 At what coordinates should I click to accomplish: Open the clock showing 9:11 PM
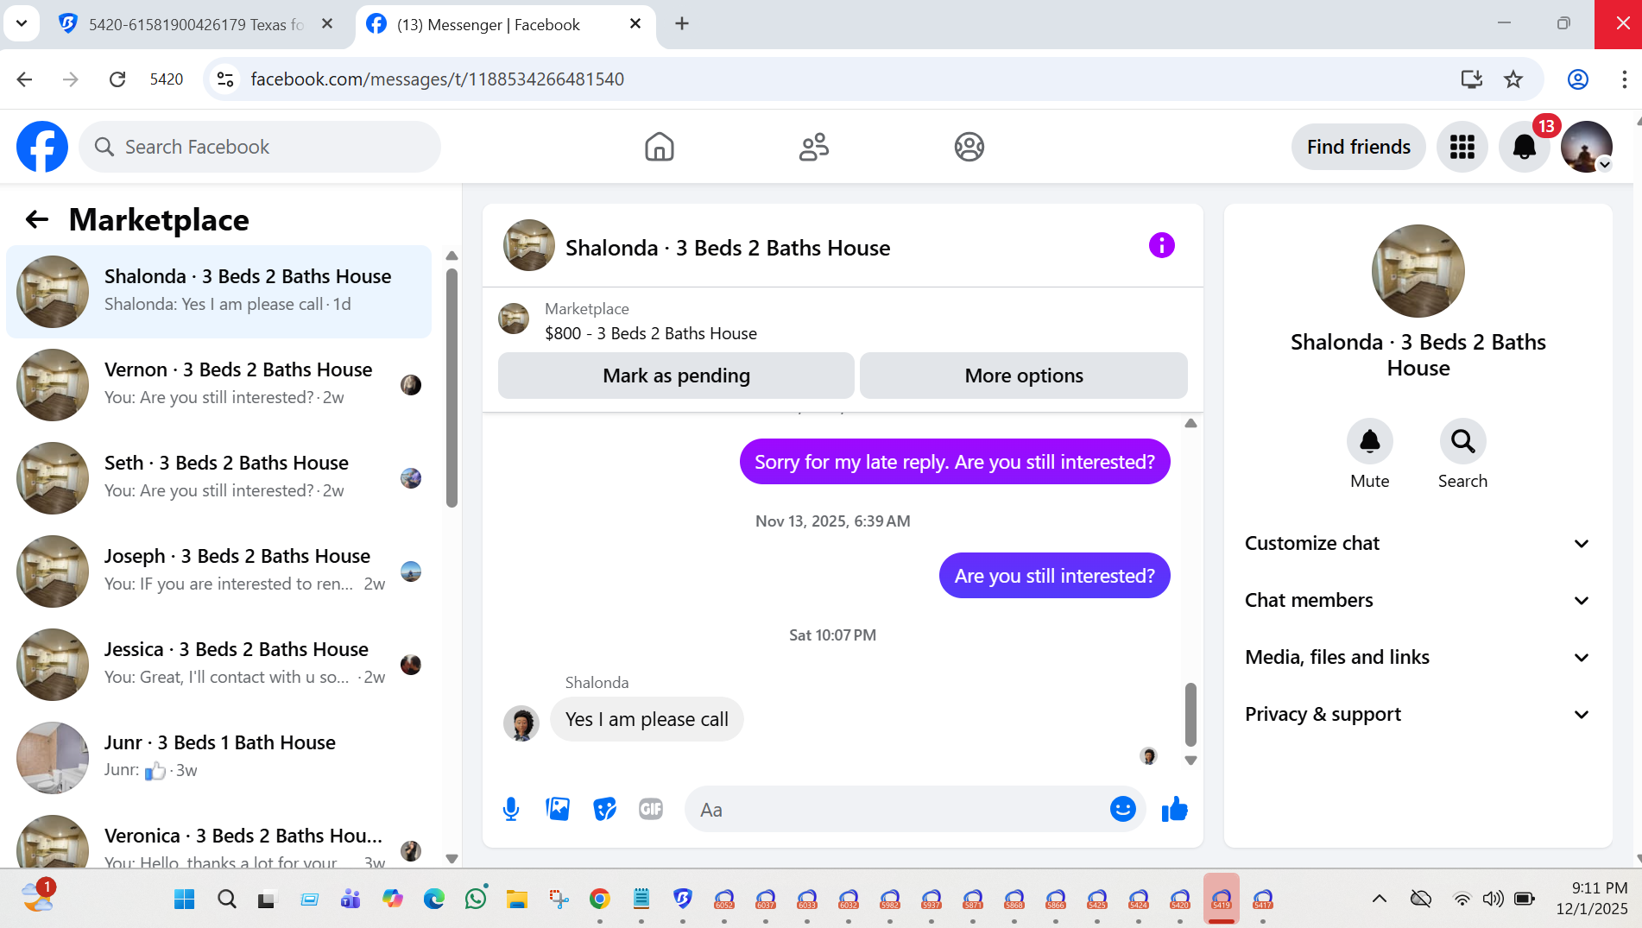point(1591,899)
